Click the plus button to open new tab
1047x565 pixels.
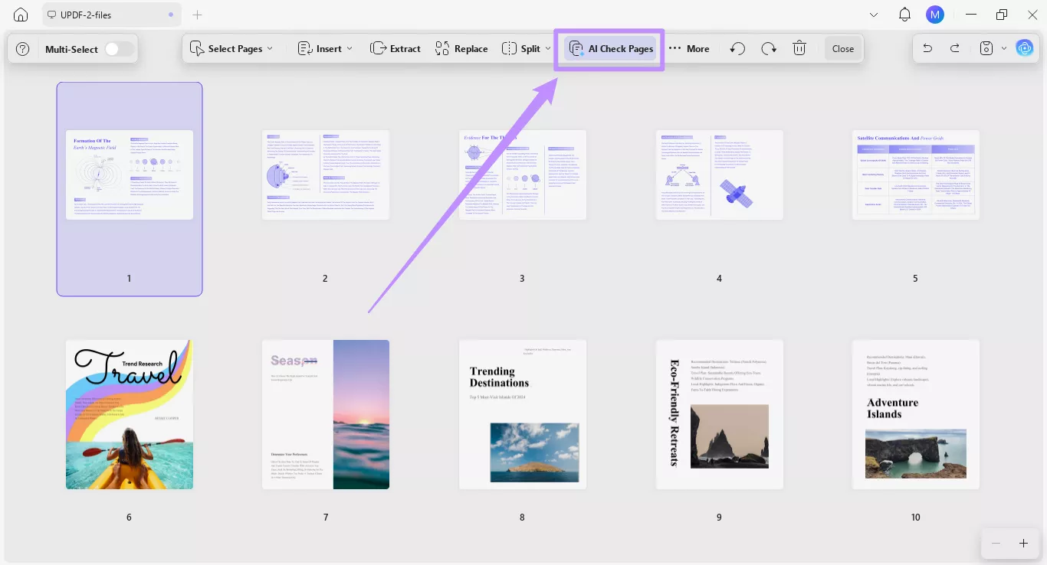[197, 14]
